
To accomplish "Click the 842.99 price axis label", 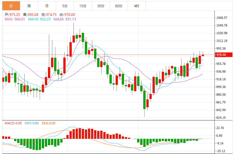I will click(x=221, y=110).
